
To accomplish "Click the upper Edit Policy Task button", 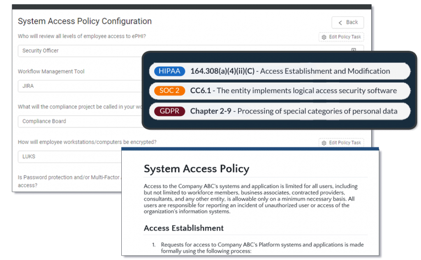I will tap(341, 37).
